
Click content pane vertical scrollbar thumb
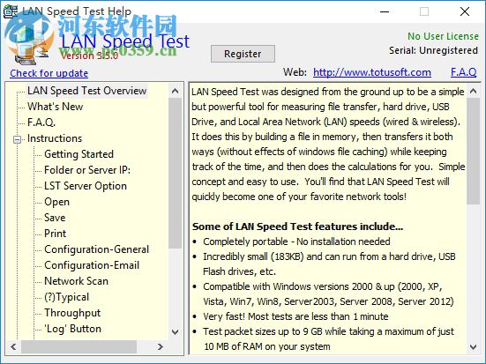(x=473, y=152)
